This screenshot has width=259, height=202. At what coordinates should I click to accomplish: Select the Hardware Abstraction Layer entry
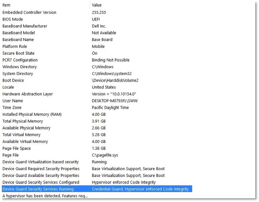pos(28,94)
